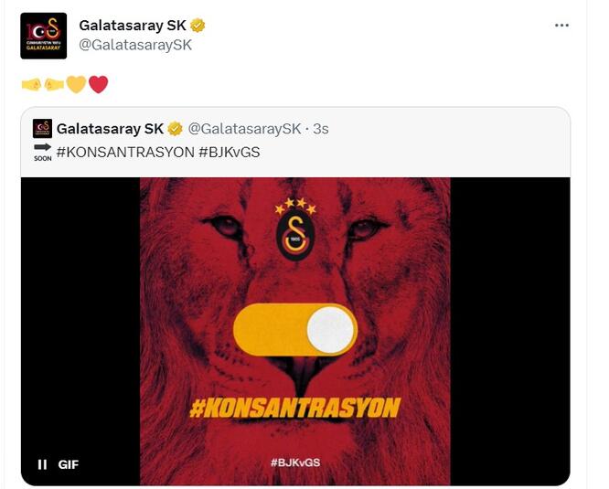Click the yellow heart emoji
The width and height of the screenshot is (609, 489).
76,85
